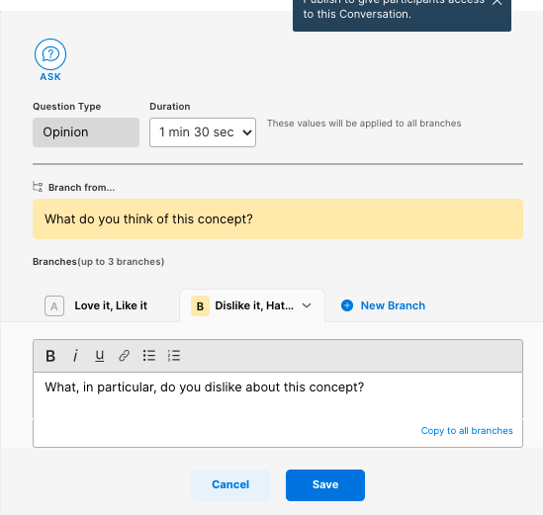
Task: Click into the dislike question text editor
Action: click(278, 396)
